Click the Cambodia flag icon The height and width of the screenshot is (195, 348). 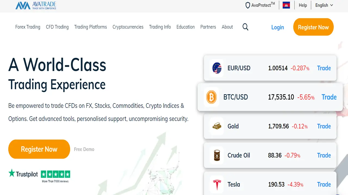[x=286, y=5]
